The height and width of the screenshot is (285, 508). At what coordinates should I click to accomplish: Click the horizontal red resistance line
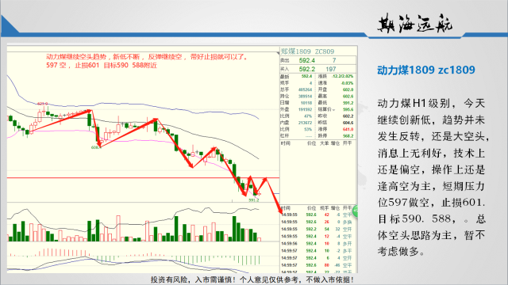pos(143,177)
